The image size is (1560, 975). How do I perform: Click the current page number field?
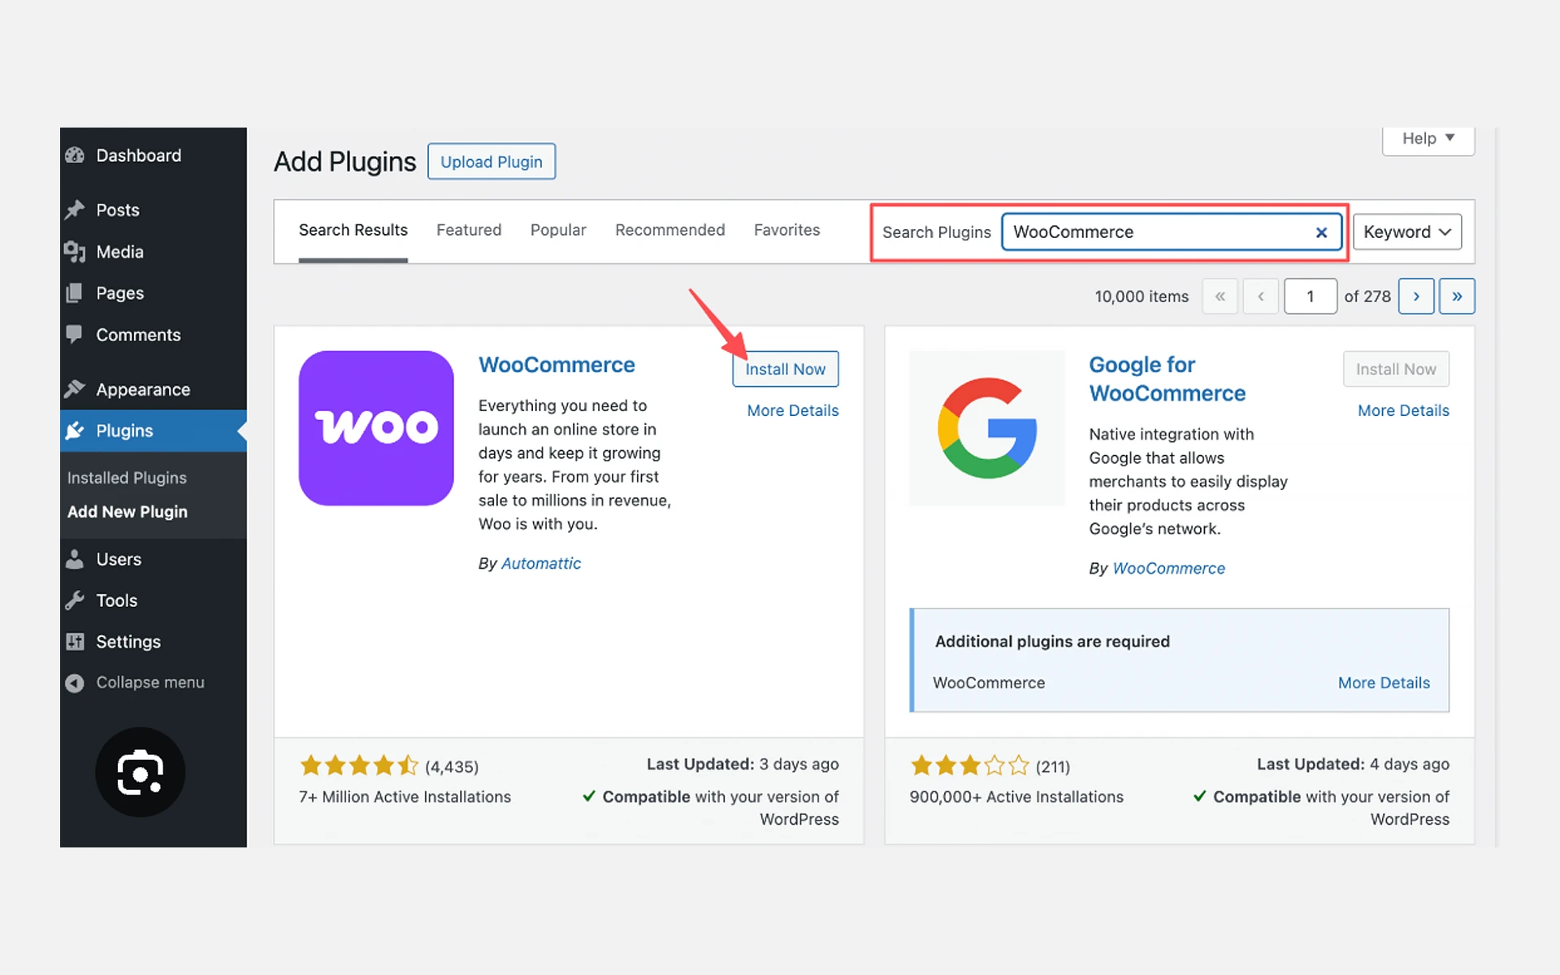(x=1311, y=297)
